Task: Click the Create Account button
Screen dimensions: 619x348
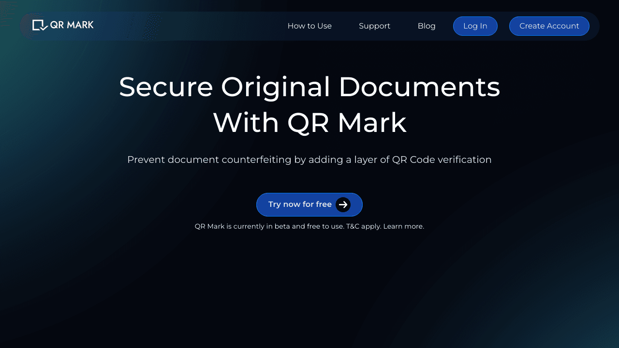Action: coord(549,26)
